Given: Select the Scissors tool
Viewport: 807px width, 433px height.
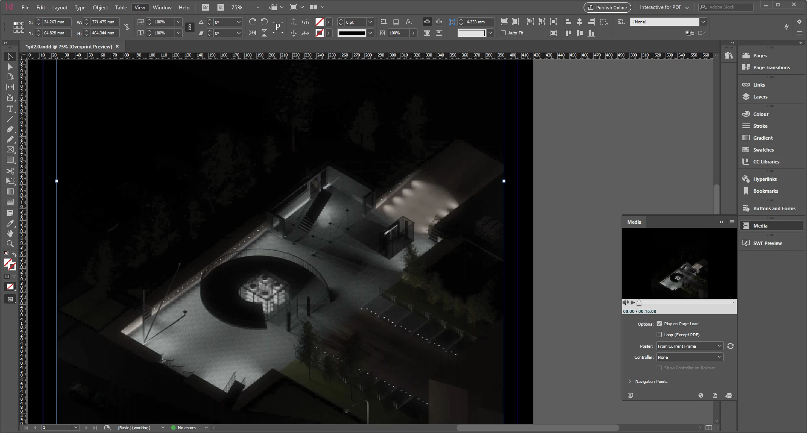Looking at the screenshot, I should [x=10, y=171].
